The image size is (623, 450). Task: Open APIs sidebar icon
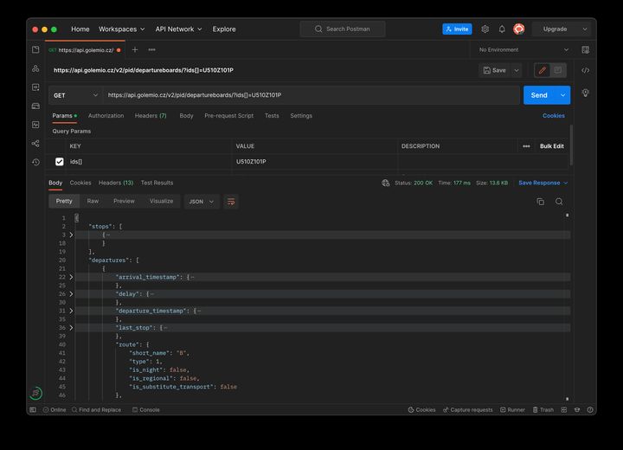tap(35, 68)
